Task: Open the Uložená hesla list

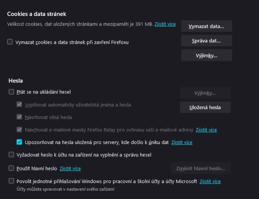Action: pos(205,107)
